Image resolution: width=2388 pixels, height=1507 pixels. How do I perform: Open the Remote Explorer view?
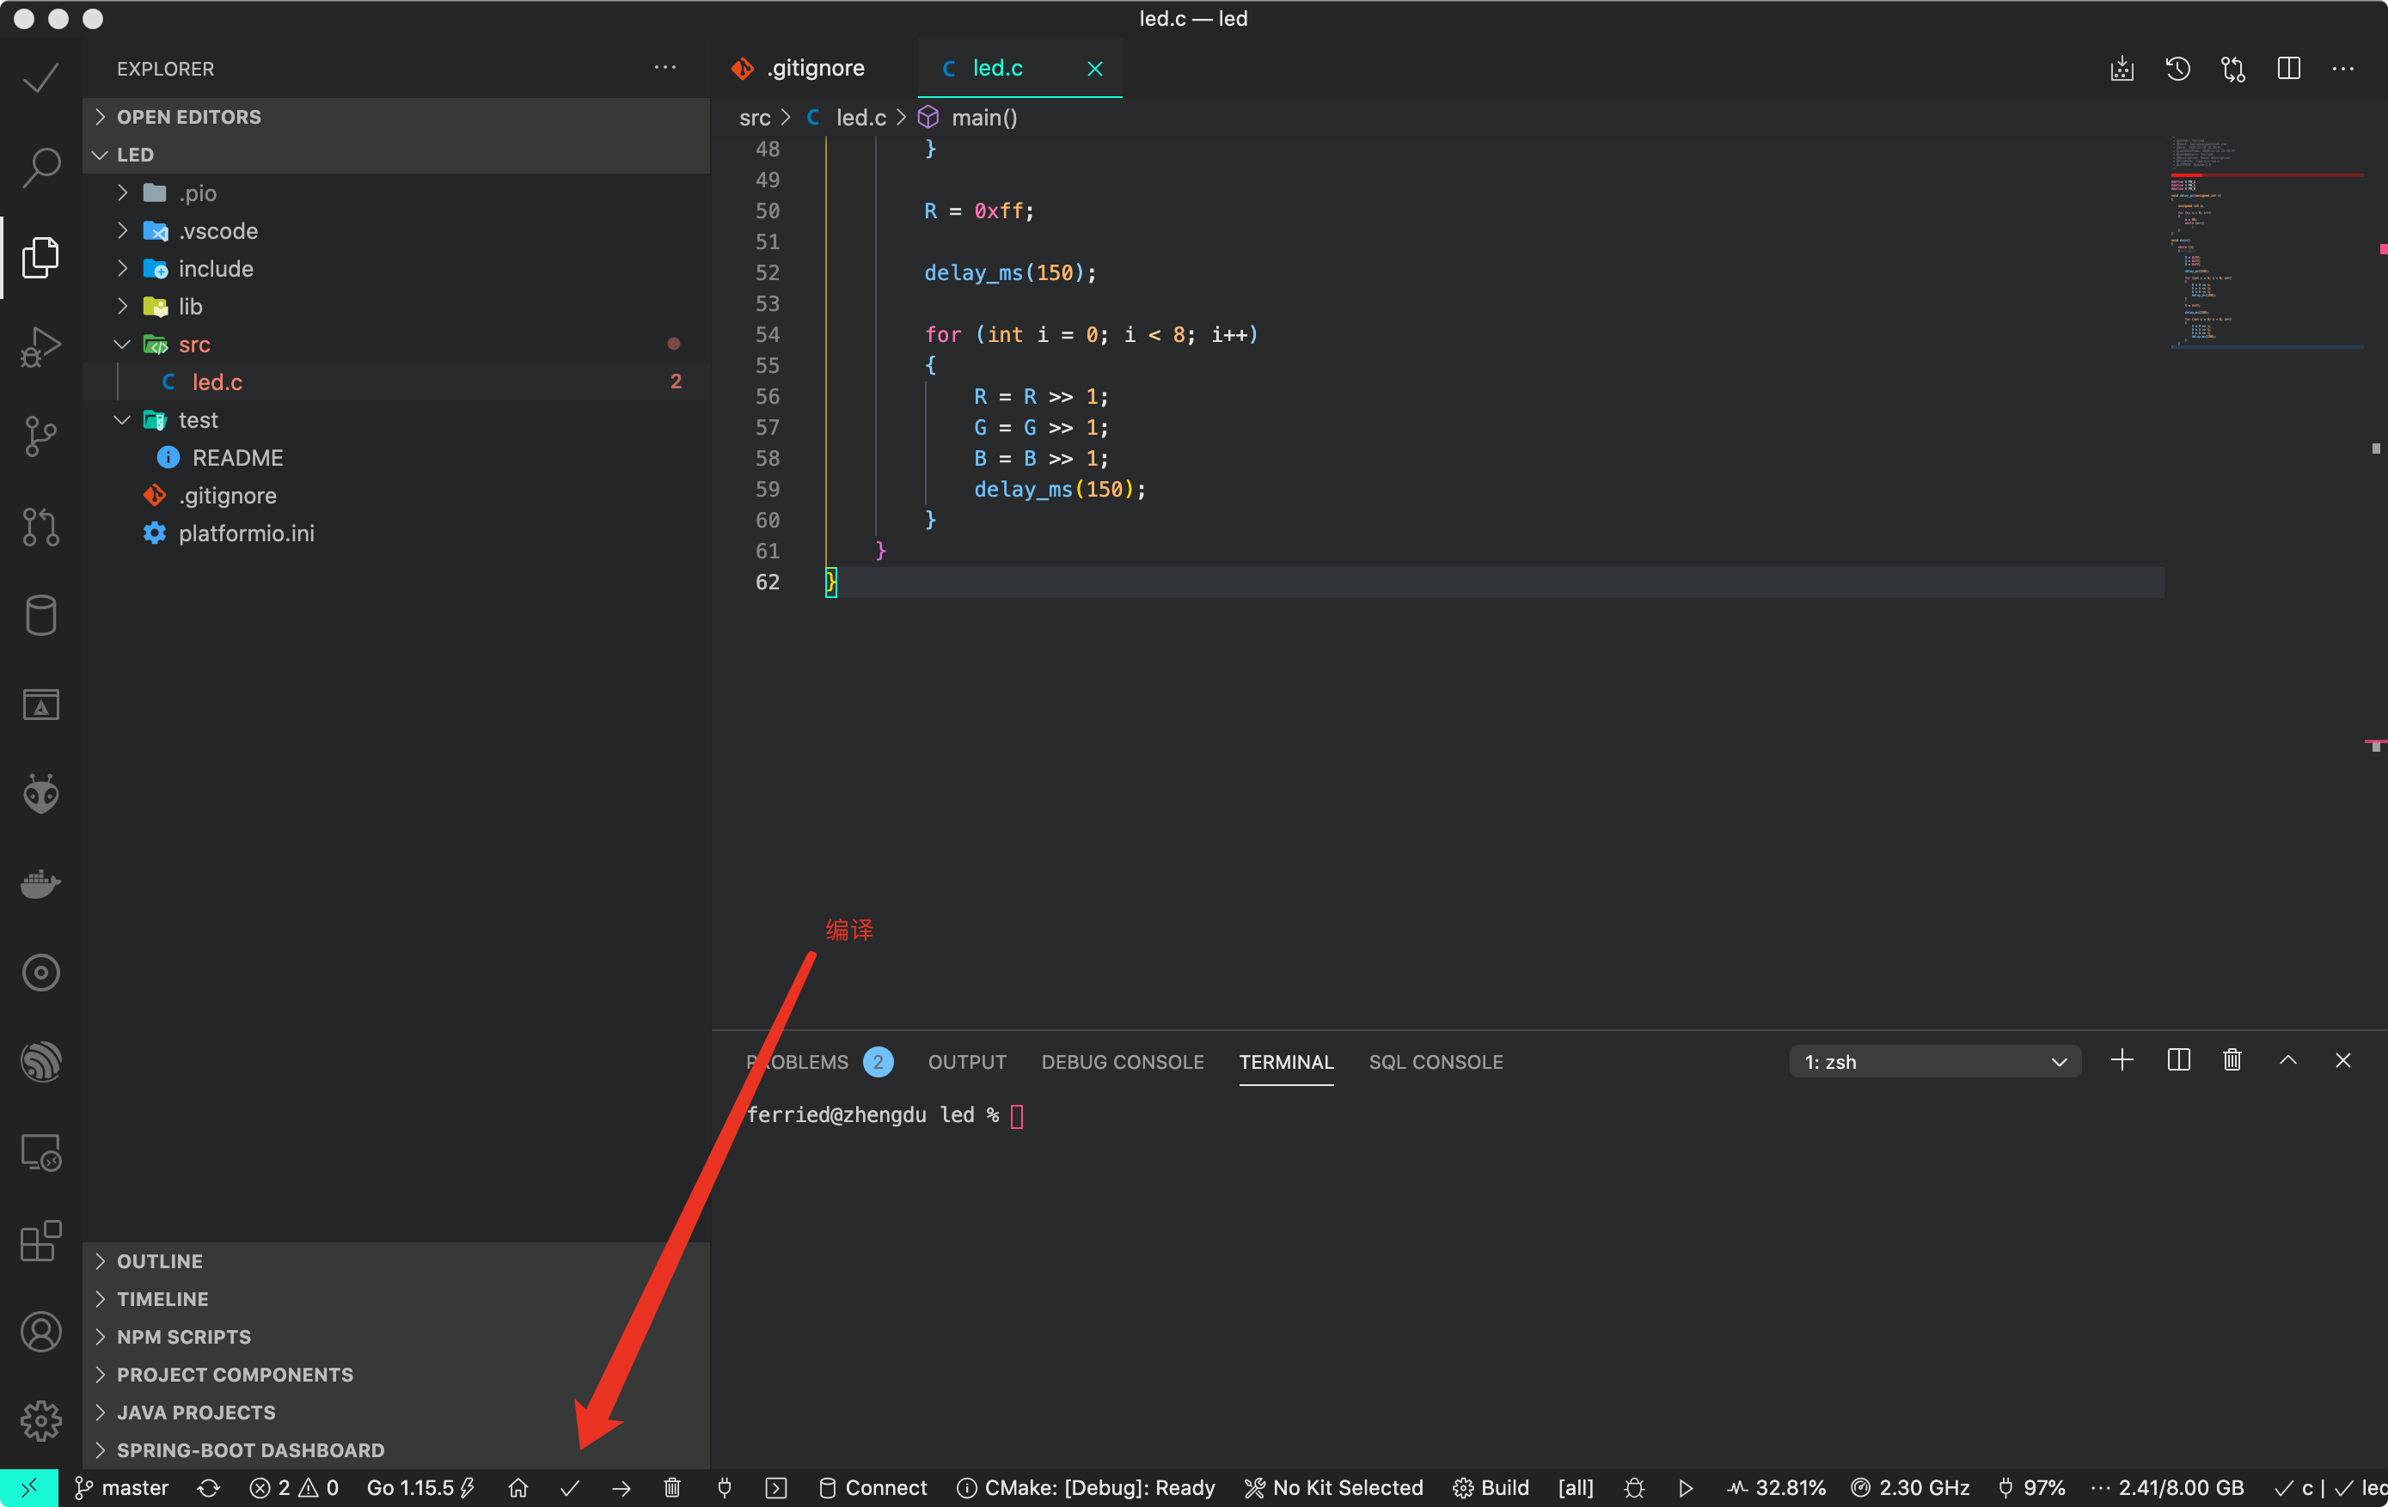click(40, 1152)
